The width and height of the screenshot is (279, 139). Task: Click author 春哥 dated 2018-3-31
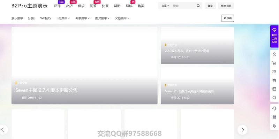(173, 57)
